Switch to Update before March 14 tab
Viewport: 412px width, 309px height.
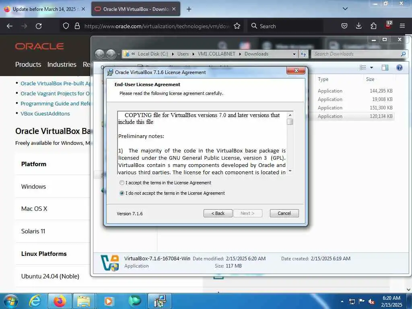pos(45,9)
